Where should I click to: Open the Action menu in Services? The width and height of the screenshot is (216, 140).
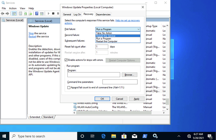click(x=13, y=8)
